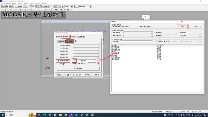Check 关闭用户窗口 checkbox
The image size is (208, 117).
[58, 51]
